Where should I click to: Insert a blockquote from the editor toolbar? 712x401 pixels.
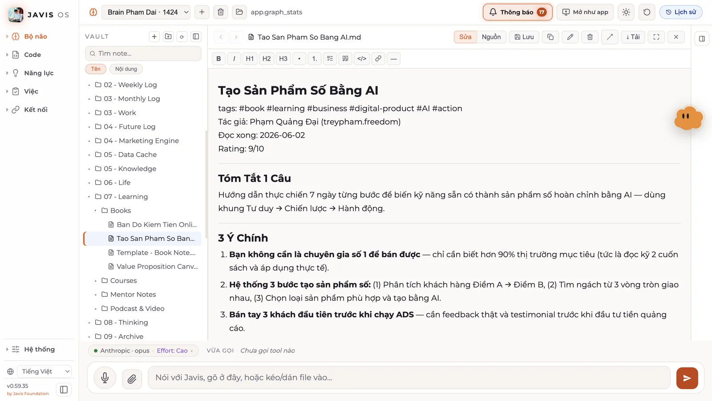345,58
